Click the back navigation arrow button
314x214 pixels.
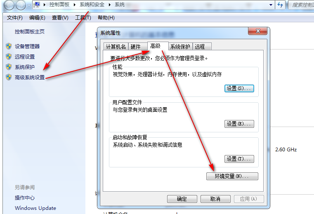click(9, 5)
